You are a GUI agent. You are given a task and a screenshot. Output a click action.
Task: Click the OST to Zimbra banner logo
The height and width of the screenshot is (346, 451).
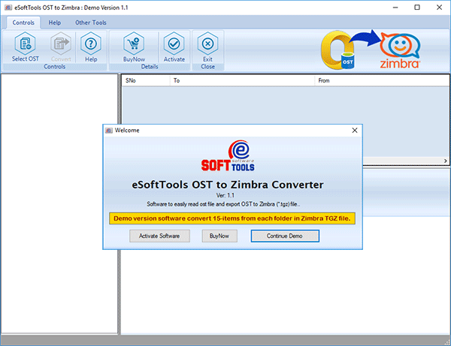371,50
